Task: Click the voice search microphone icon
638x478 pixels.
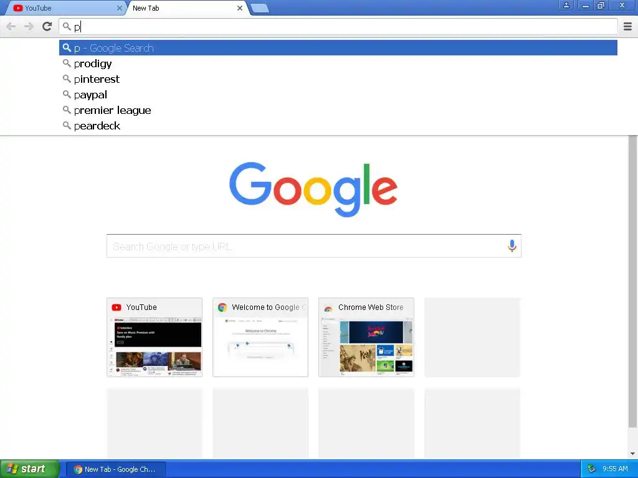Action: [x=512, y=246]
